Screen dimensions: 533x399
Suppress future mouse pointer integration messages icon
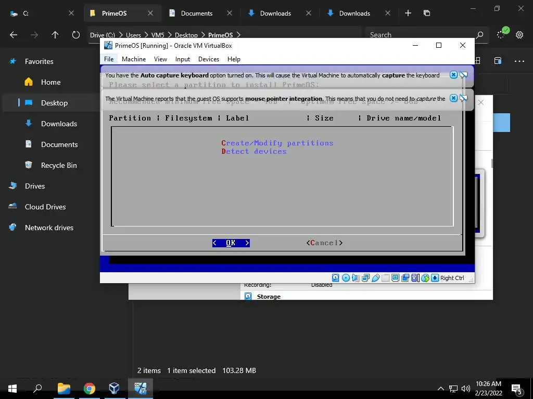point(463,98)
